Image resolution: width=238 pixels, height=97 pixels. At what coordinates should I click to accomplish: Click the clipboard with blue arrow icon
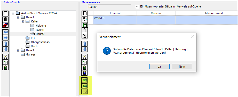coord(85,73)
